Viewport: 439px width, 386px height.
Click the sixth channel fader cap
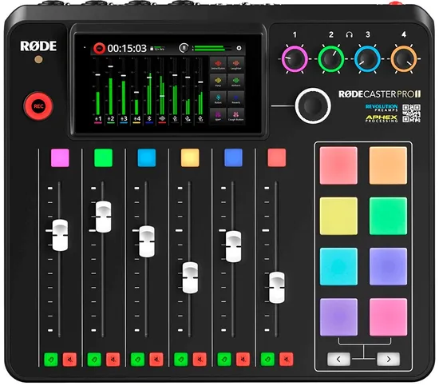277,288
